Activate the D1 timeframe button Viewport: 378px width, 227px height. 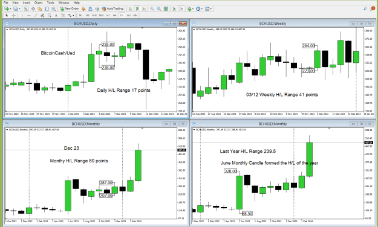coord(122,15)
